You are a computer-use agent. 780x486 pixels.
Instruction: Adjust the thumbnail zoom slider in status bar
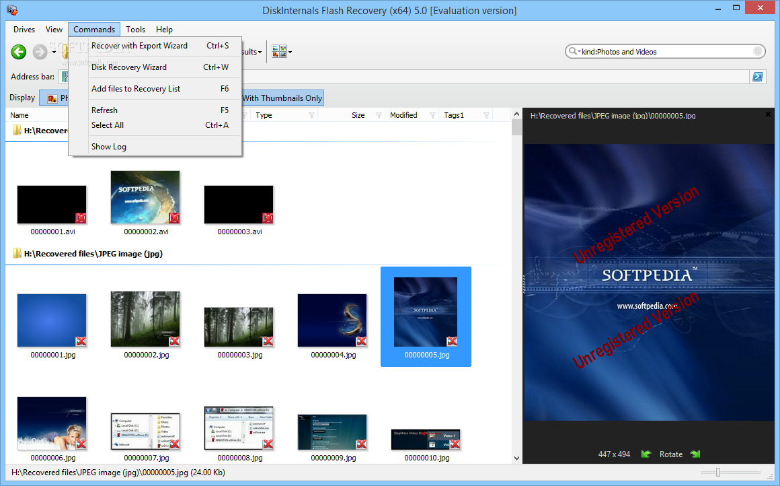718,472
